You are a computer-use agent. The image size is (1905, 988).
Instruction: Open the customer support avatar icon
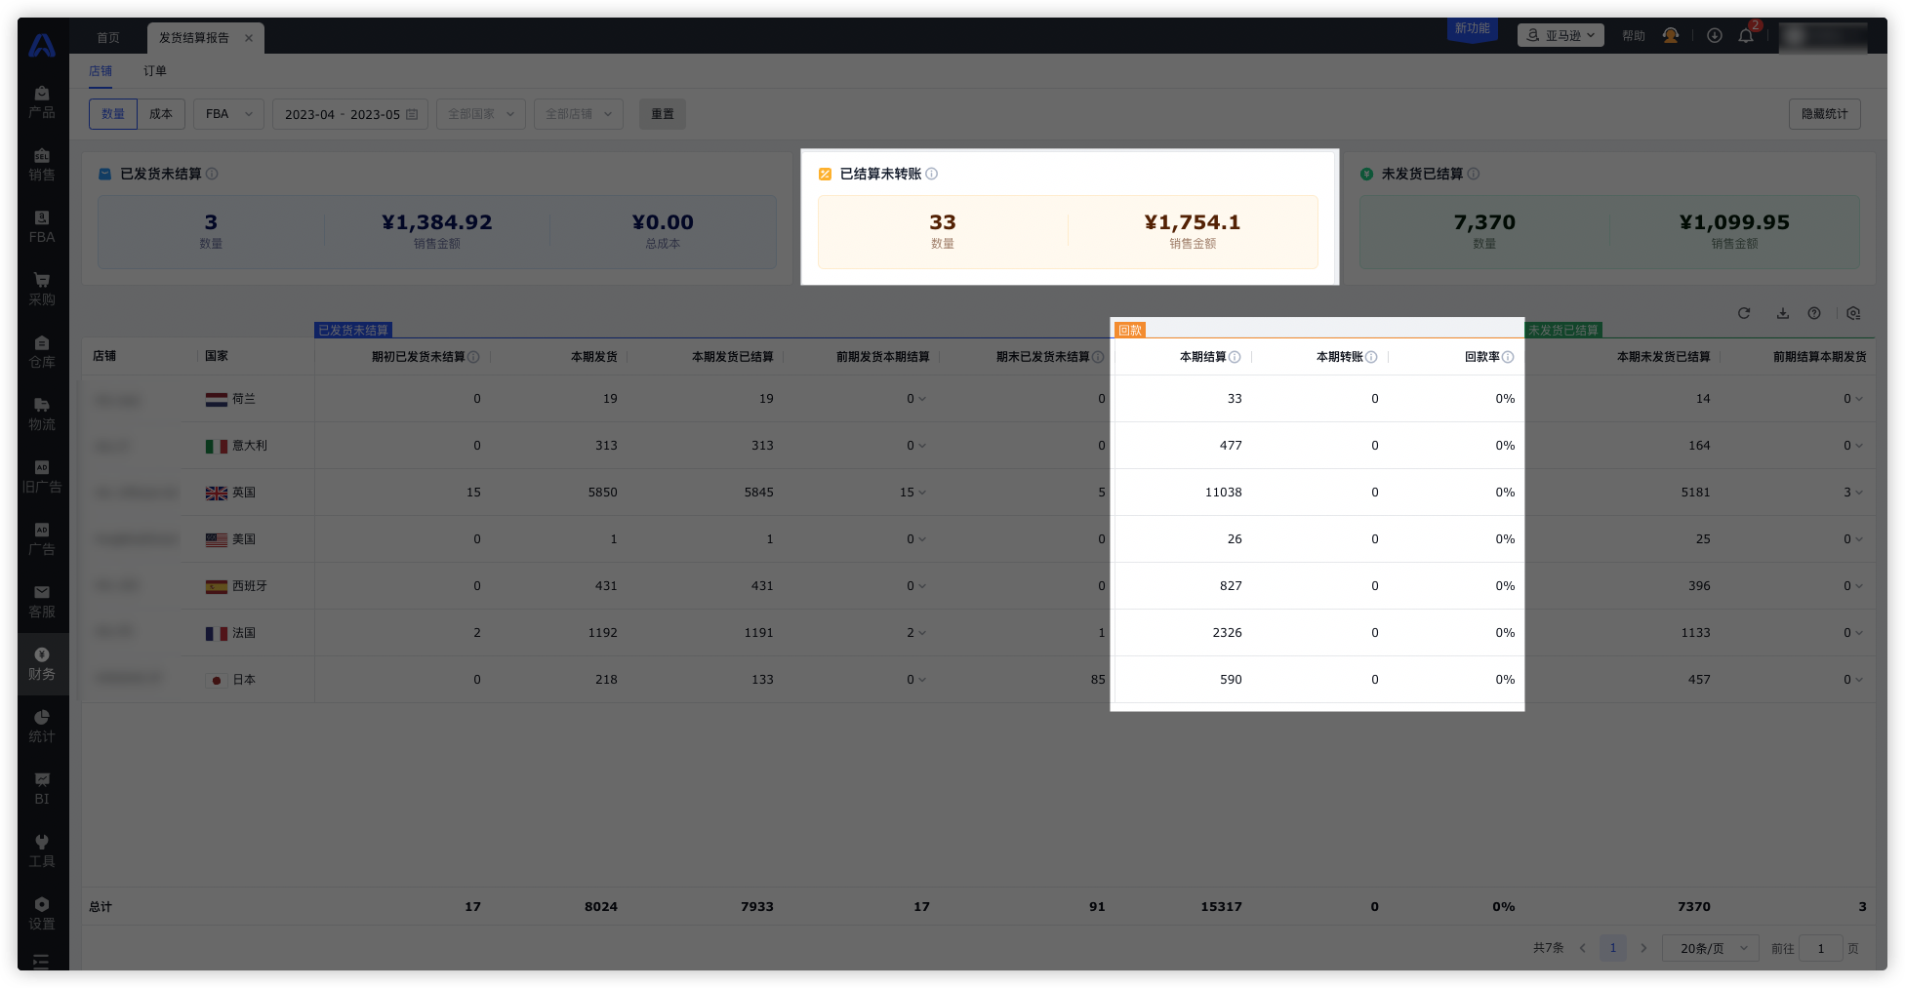click(1671, 36)
